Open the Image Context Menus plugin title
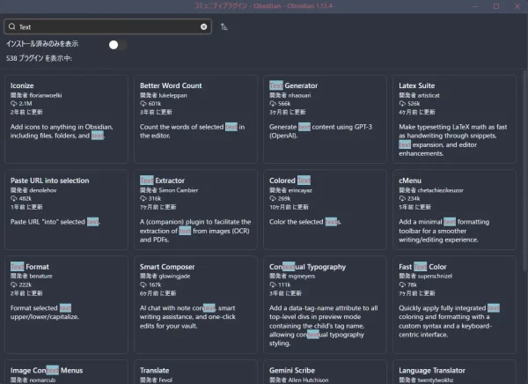This screenshot has height=384, width=528. click(47, 371)
